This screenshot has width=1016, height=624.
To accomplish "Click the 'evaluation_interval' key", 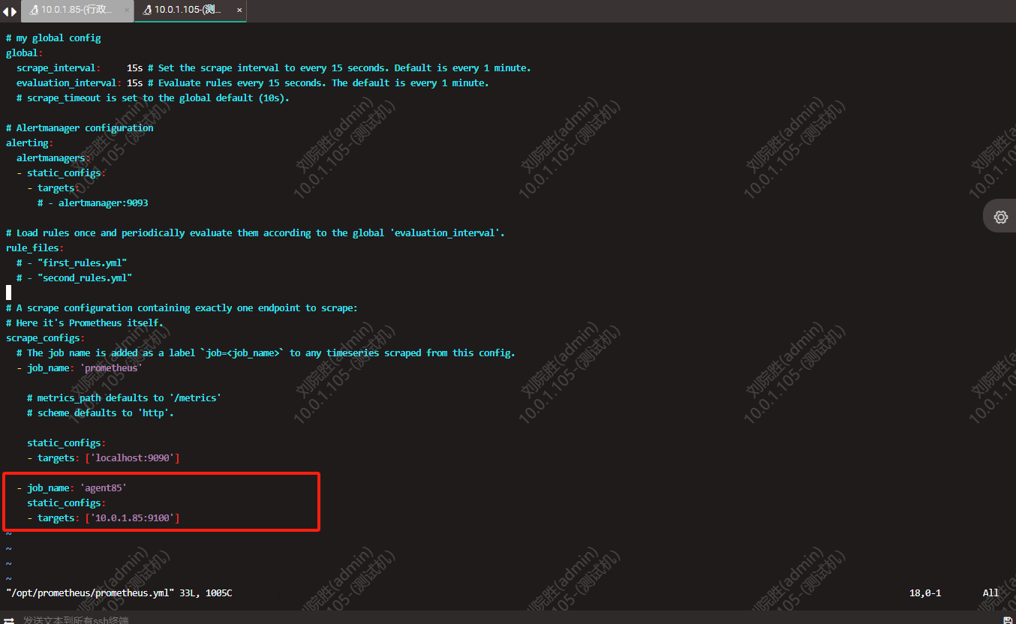I will pos(67,82).
